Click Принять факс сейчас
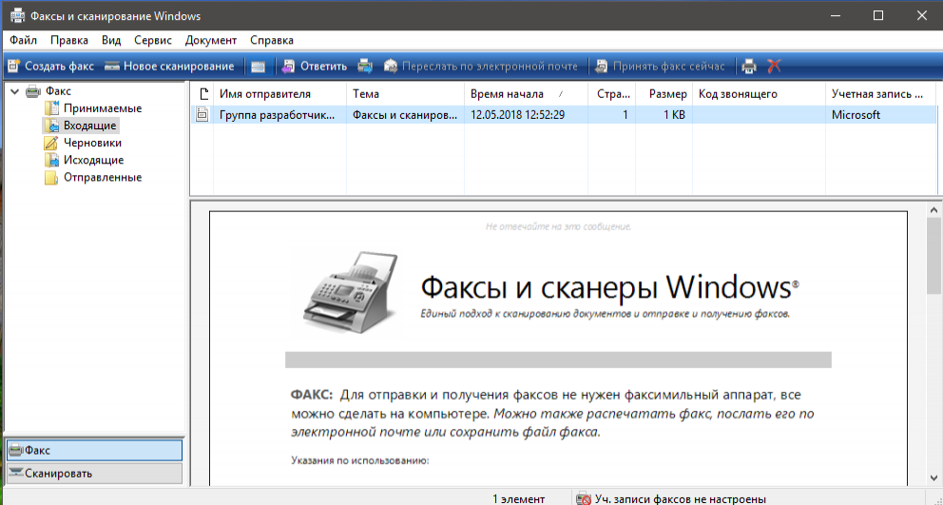The width and height of the screenshot is (943, 505). (661, 67)
